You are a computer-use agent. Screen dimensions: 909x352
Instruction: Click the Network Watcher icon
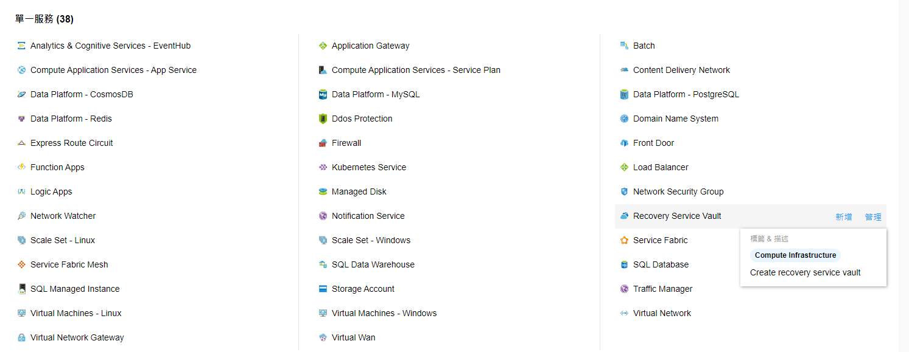tap(22, 216)
